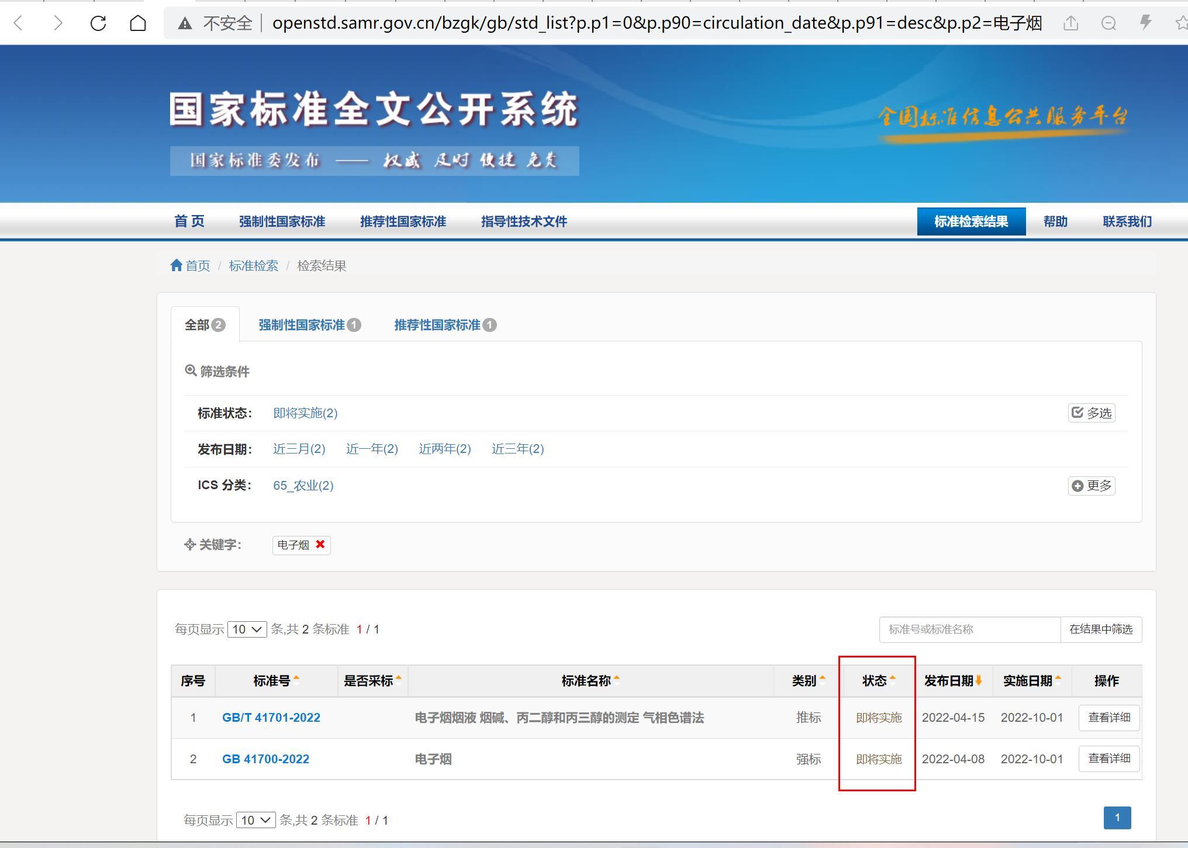
Task: Open the bottom per-page dropdown
Action: [255, 820]
